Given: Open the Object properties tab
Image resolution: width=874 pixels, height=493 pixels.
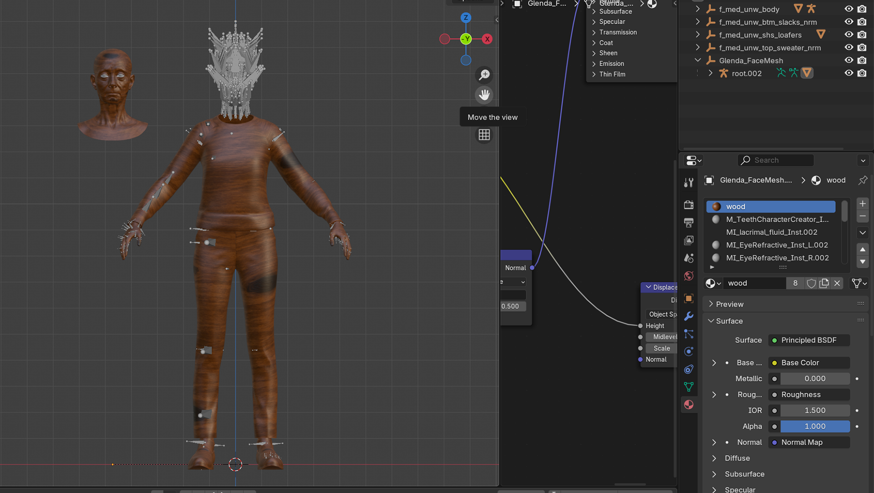Looking at the screenshot, I should pos(689,298).
